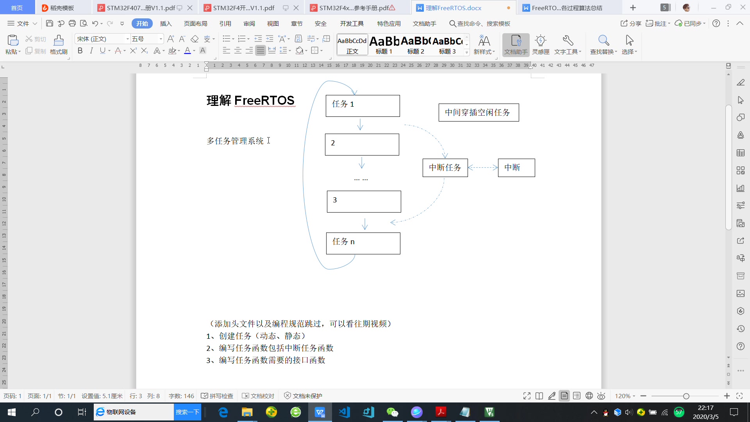Apply superscript formatting
Viewport: 750px width, 422px height.
point(133,50)
